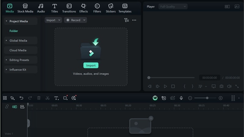Zoom in the timeline
The image size is (244, 137).
221,98
